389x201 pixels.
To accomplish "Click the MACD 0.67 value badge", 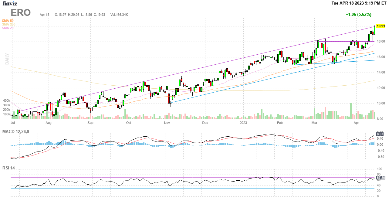I will (x=380, y=134).
